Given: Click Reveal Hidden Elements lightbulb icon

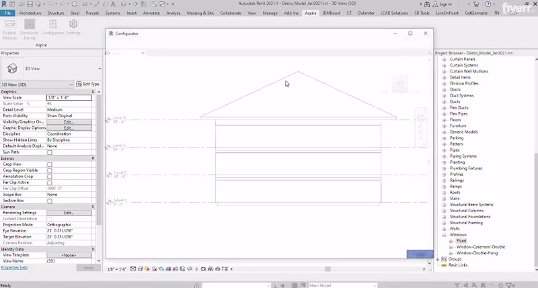Looking at the screenshot, I should (196, 269).
